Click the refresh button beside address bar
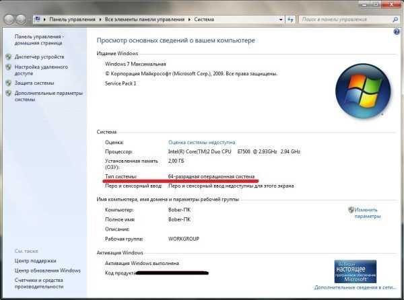Image resolution: width=404 pixels, height=300 pixels. pos(291,20)
